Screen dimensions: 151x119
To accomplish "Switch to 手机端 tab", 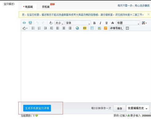I will pos(46,7).
